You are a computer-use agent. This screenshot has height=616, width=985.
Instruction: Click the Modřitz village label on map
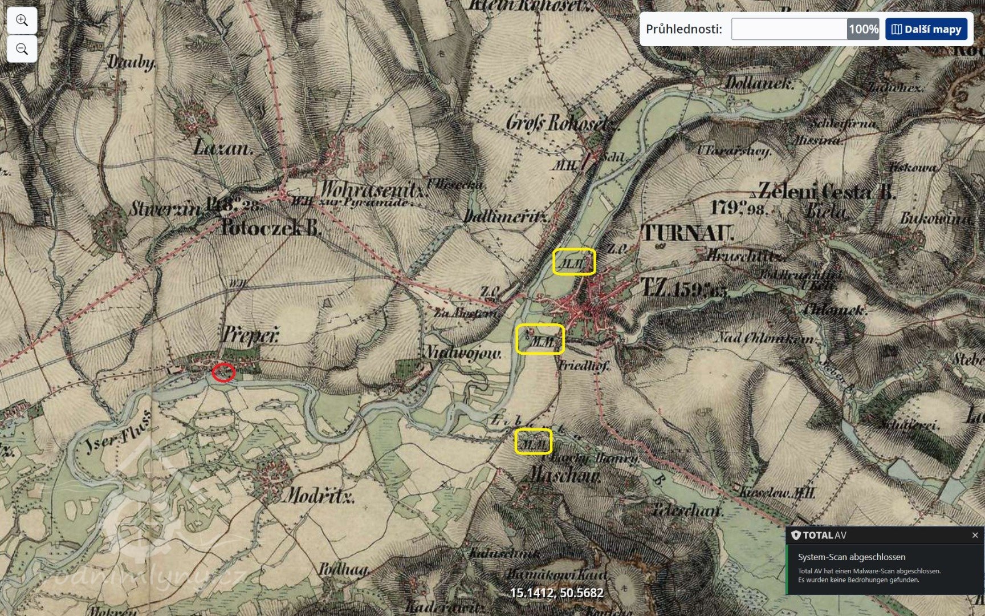(319, 495)
